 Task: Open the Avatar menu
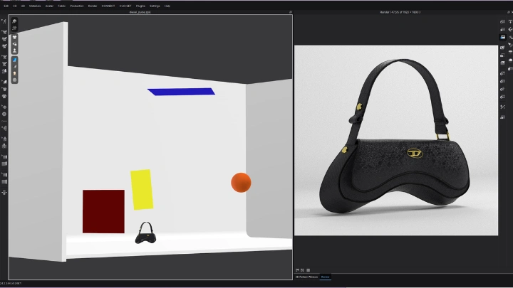pos(49,6)
